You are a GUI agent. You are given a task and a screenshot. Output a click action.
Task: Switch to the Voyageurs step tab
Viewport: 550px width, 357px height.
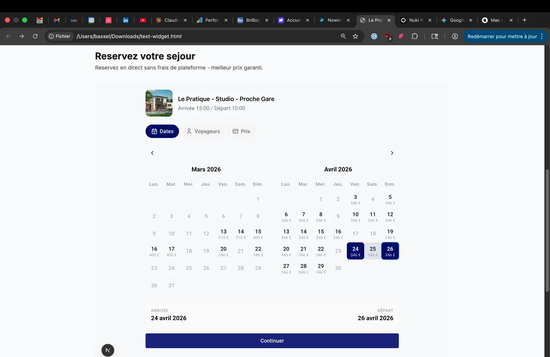[x=203, y=131]
